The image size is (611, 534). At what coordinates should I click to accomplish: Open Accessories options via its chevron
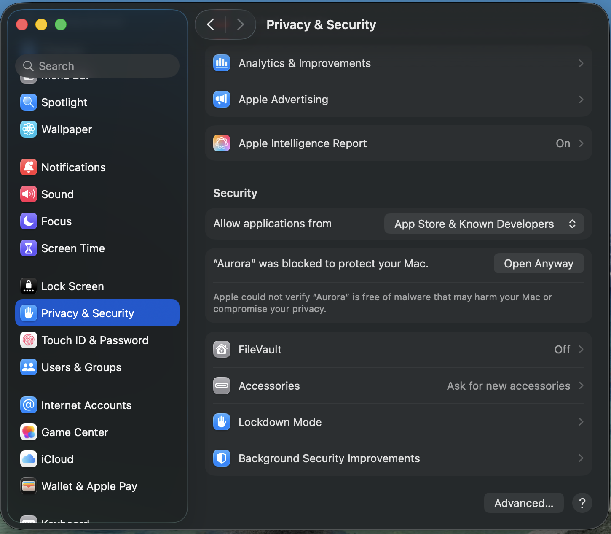coord(581,386)
